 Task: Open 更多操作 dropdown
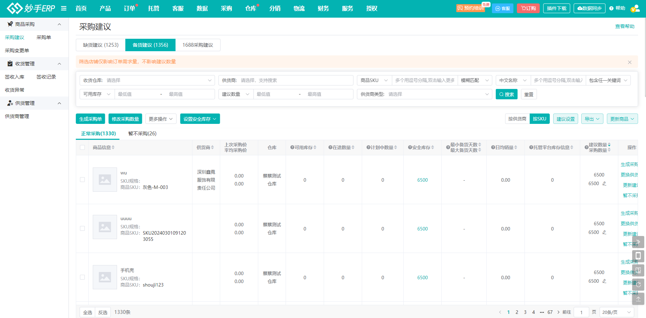coord(161,119)
